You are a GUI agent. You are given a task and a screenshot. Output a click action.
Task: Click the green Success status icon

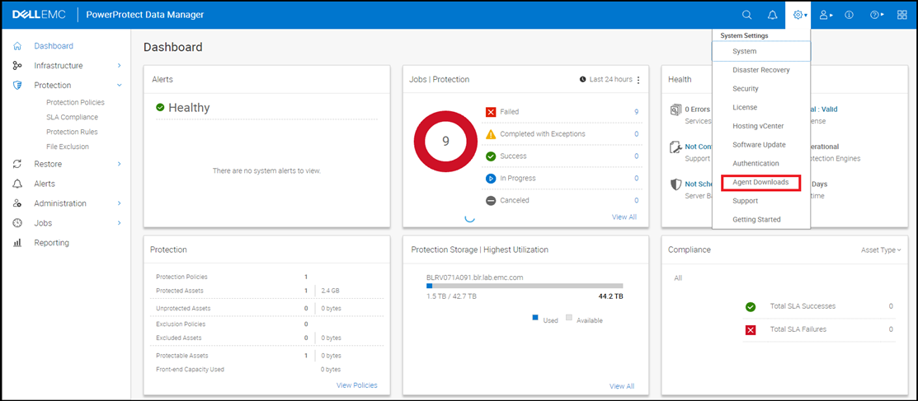tap(491, 156)
